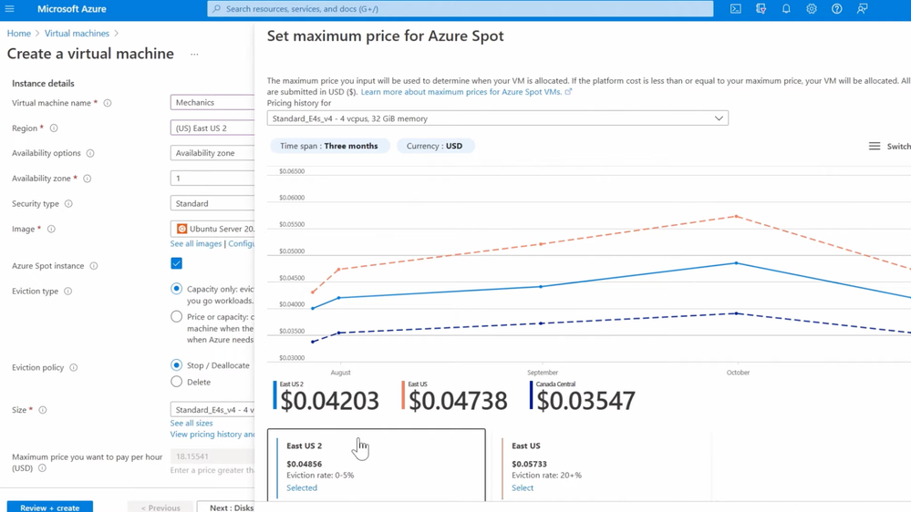The height and width of the screenshot is (512, 911).
Task: Change the Time span Three months filter
Action: [329, 146]
